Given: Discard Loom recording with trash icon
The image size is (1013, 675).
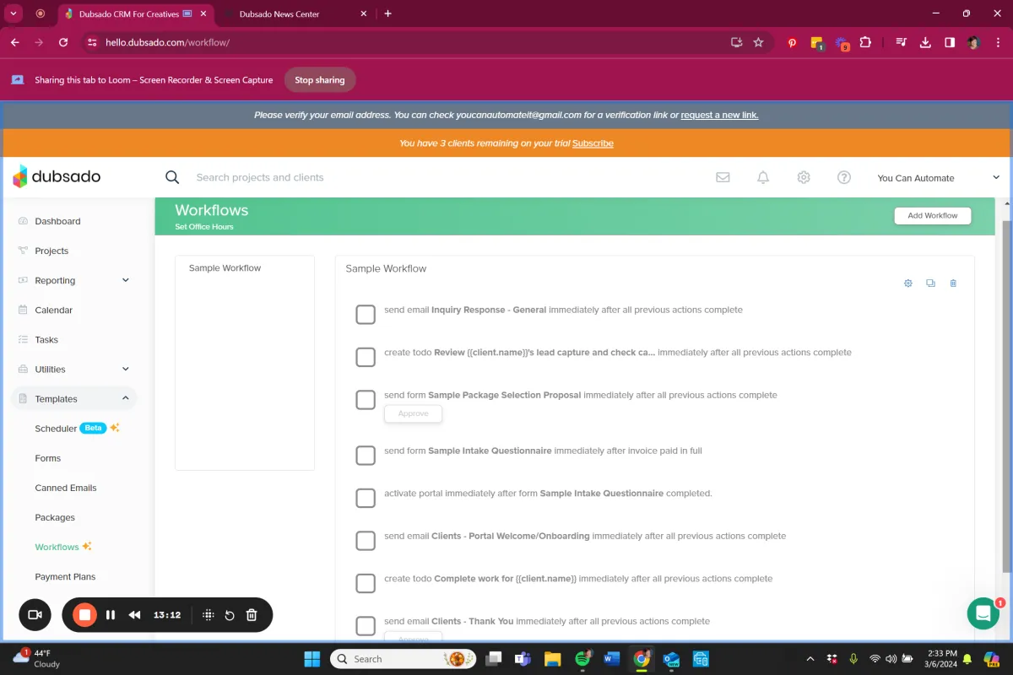Looking at the screenshot, I should pyautogui.click(x=252, y=615).
